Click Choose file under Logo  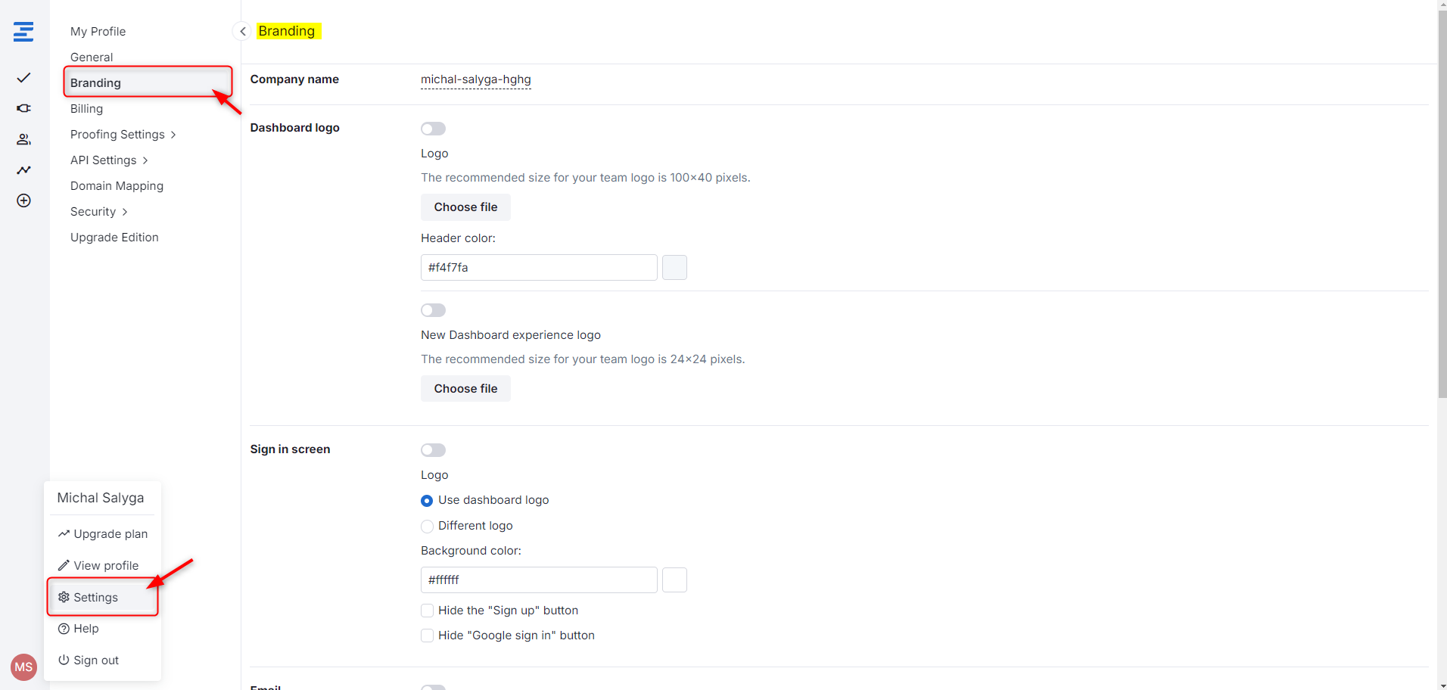465,207
